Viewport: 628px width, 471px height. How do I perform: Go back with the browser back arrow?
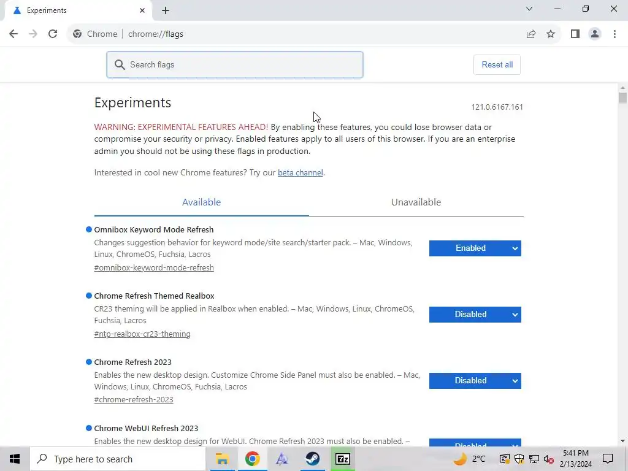[13, 34]
